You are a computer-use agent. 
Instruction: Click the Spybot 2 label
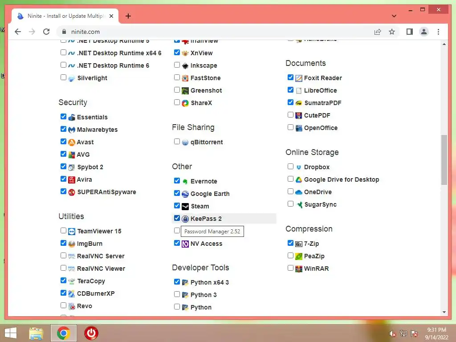pos(90,167)
